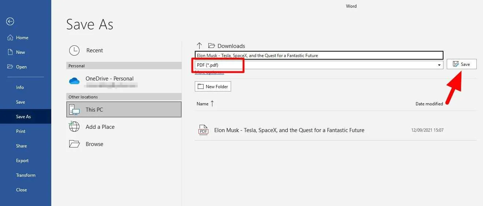Click the New blank page icon
Image resolution: width=483 pixels, height=206 pixels.
[10, 52]
